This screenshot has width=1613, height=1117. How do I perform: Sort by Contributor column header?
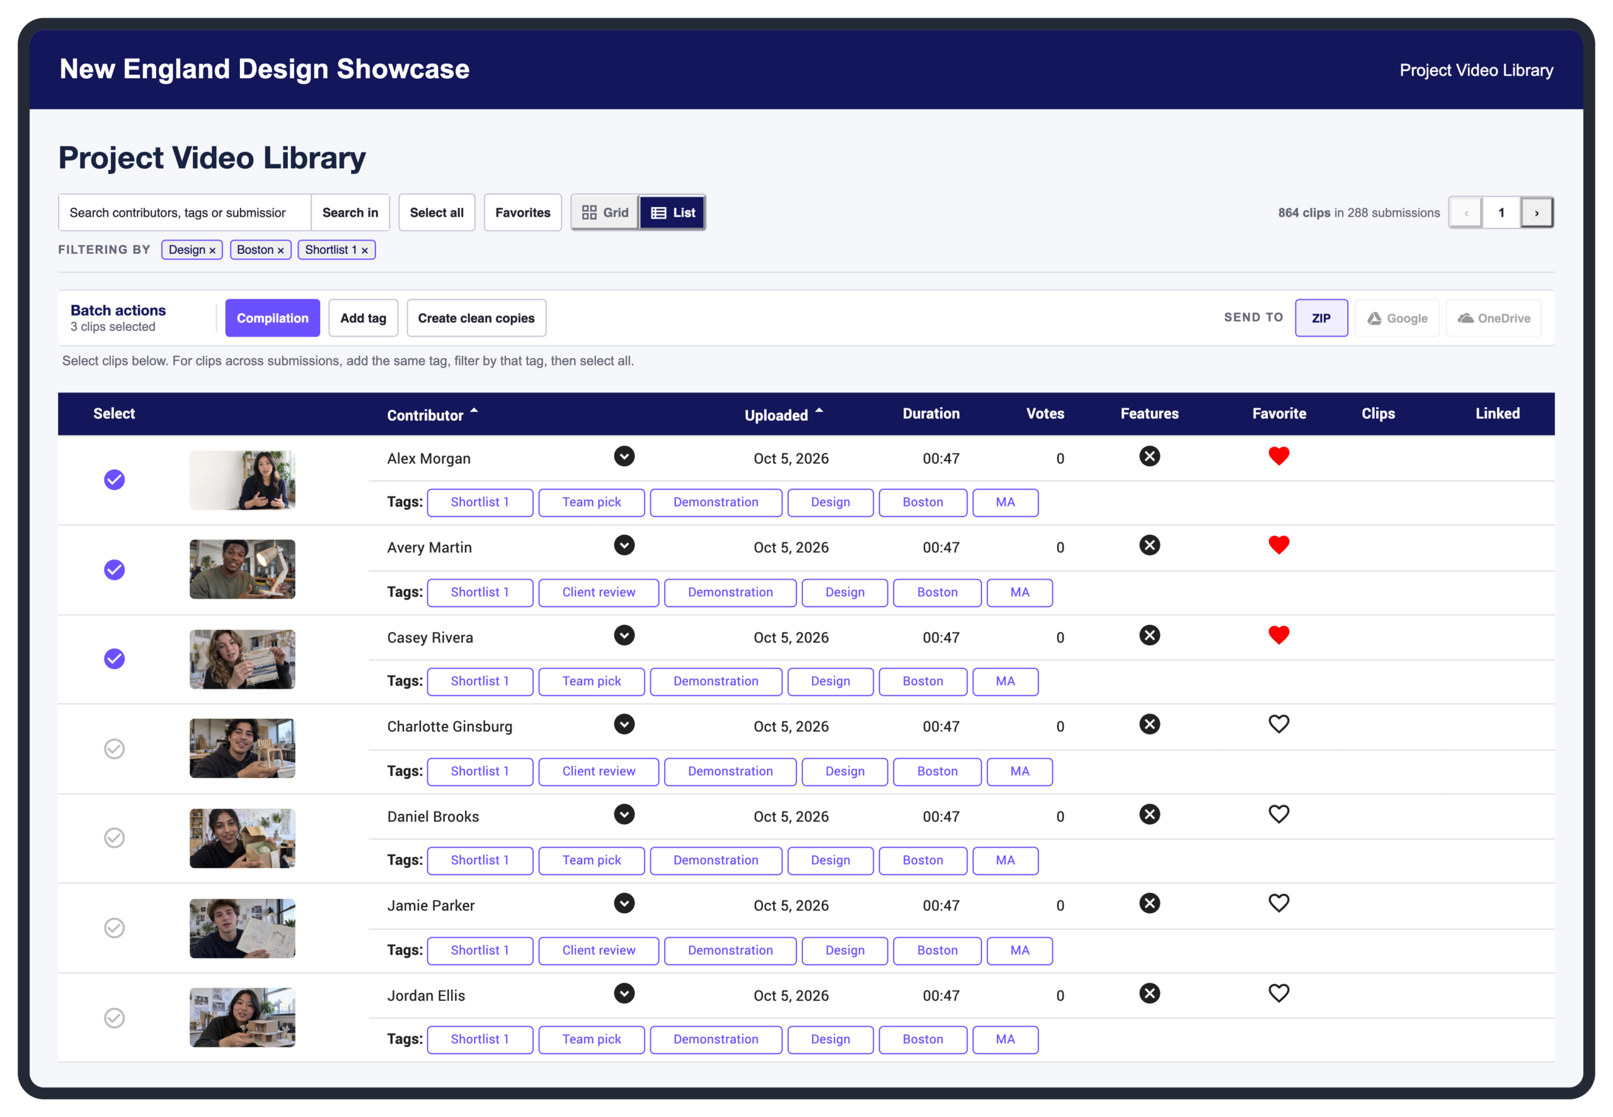(x=432, y=415)
